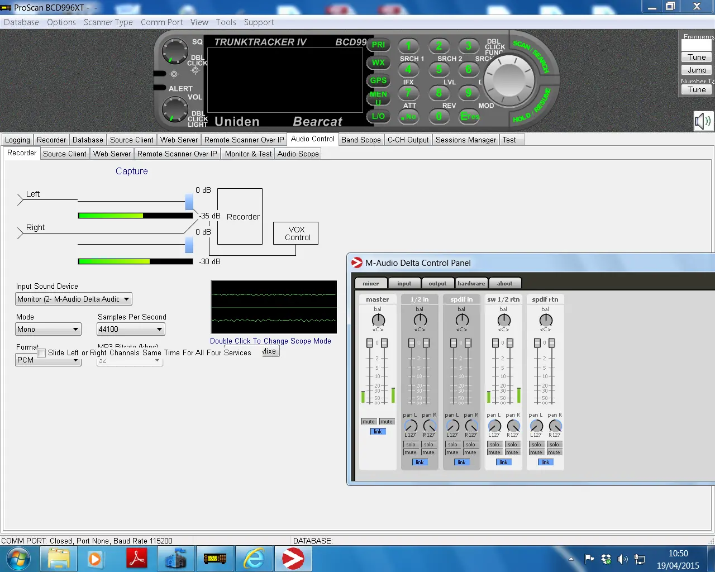Solo the left 1/2 in channel
This screenshot has height=572, width=715.
coord(411,445)
